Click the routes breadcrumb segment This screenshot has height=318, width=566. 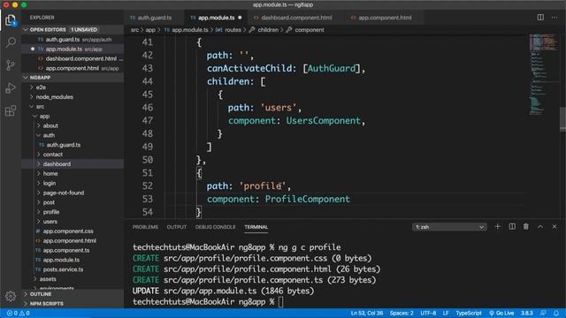pyautogui.click(x=229, y=30)
